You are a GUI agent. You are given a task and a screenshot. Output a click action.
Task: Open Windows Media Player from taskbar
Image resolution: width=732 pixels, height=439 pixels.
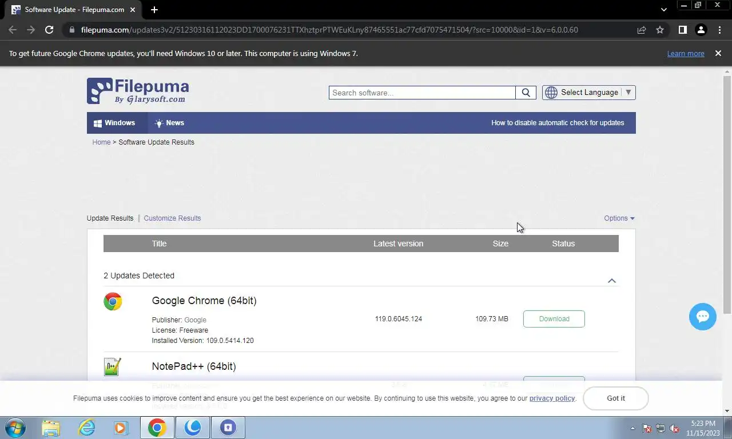(x=121, y=428)
